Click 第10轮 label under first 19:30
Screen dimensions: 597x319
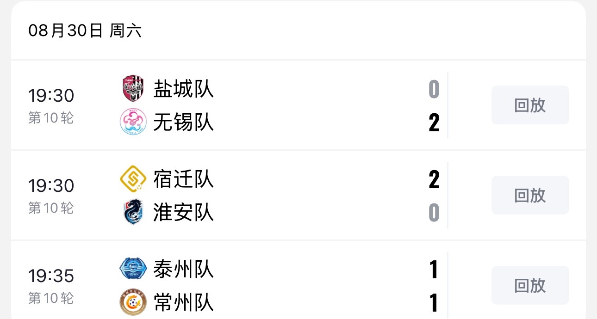51,118
